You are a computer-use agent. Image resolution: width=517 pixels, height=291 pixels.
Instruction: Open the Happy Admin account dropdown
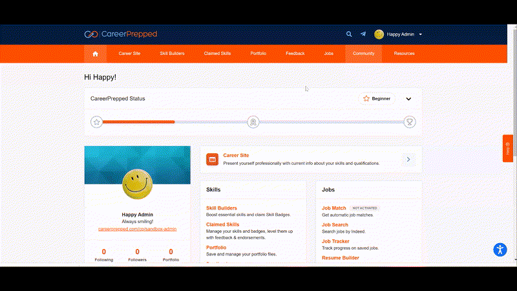tap(398, 34)
